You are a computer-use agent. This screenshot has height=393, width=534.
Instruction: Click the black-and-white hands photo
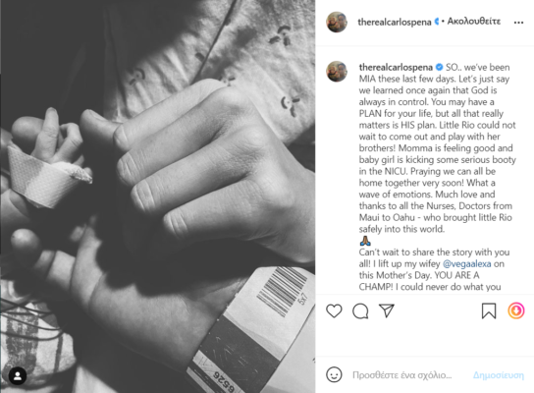click(x=158, y=196)
